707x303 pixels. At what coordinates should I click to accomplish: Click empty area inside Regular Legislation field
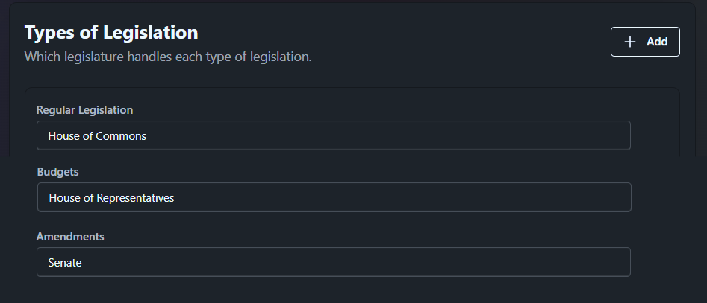(x=387, y=135)
